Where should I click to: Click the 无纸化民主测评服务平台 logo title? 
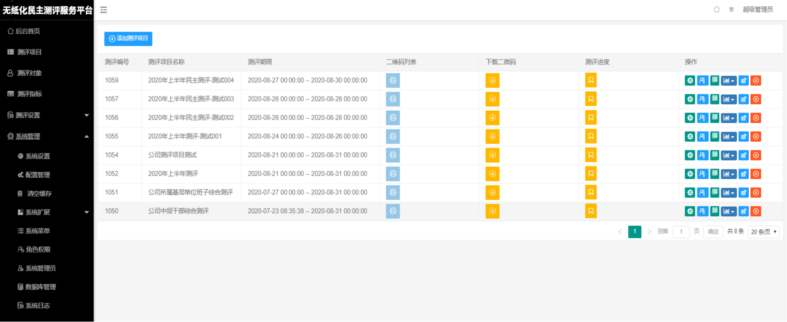47,10
